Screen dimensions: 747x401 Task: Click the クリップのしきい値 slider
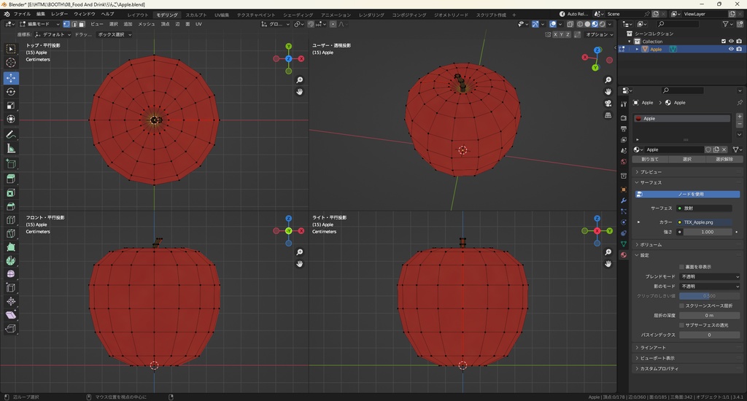pyautogui.click(x=709, y=296)
